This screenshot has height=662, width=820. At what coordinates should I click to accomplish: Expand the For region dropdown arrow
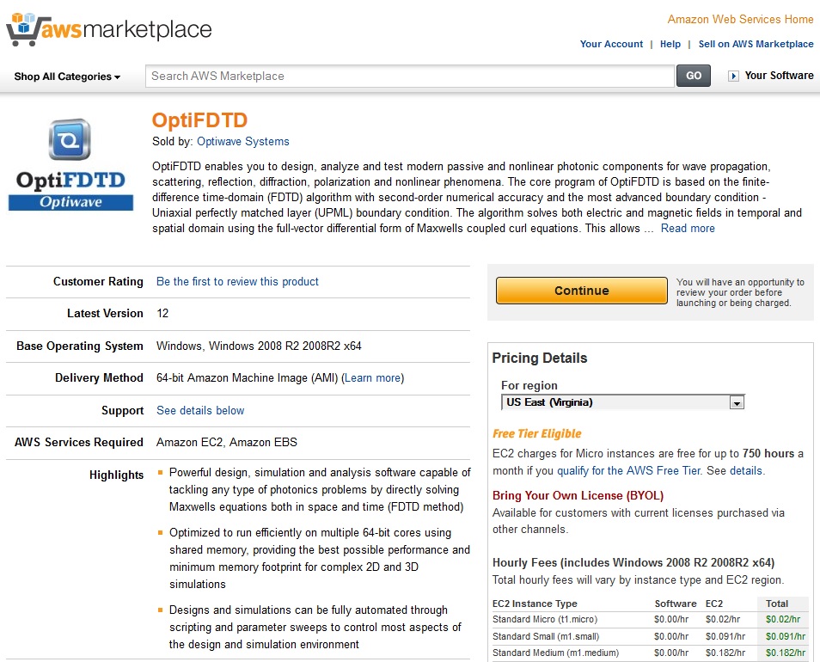click(x=737, y=402)
